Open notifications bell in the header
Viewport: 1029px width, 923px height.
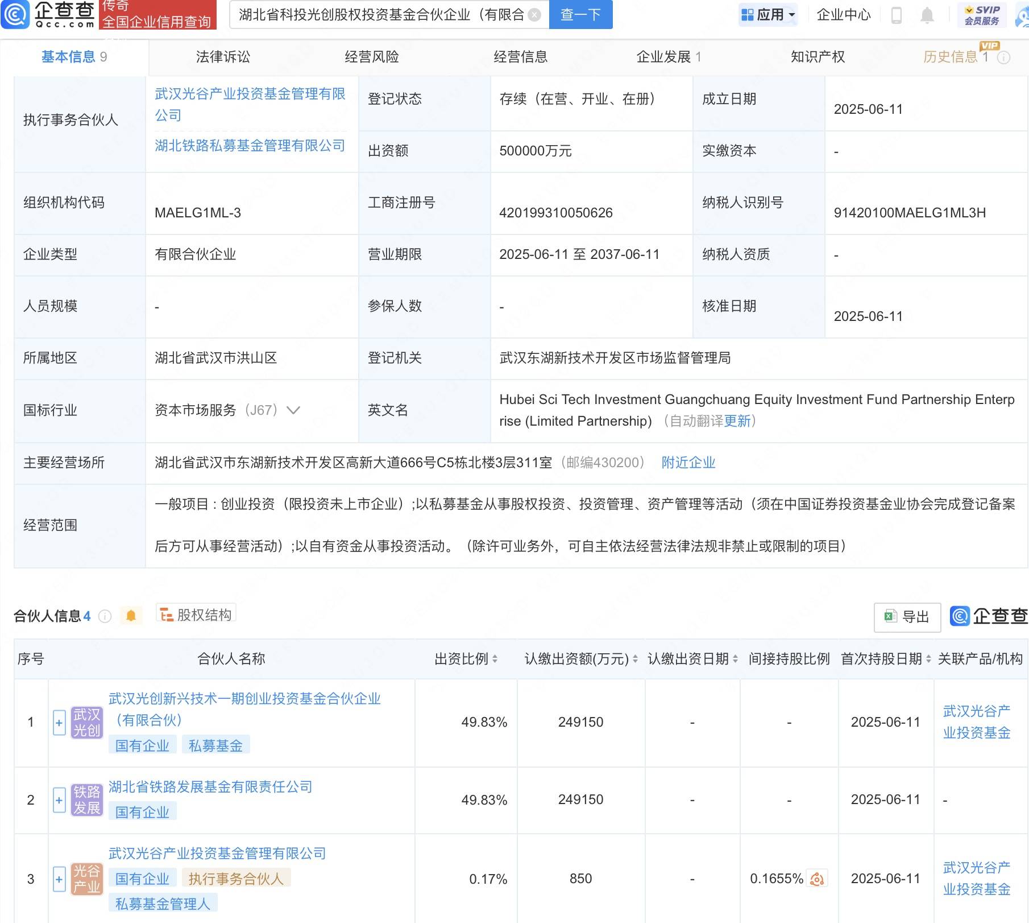(x=927, y=15)
